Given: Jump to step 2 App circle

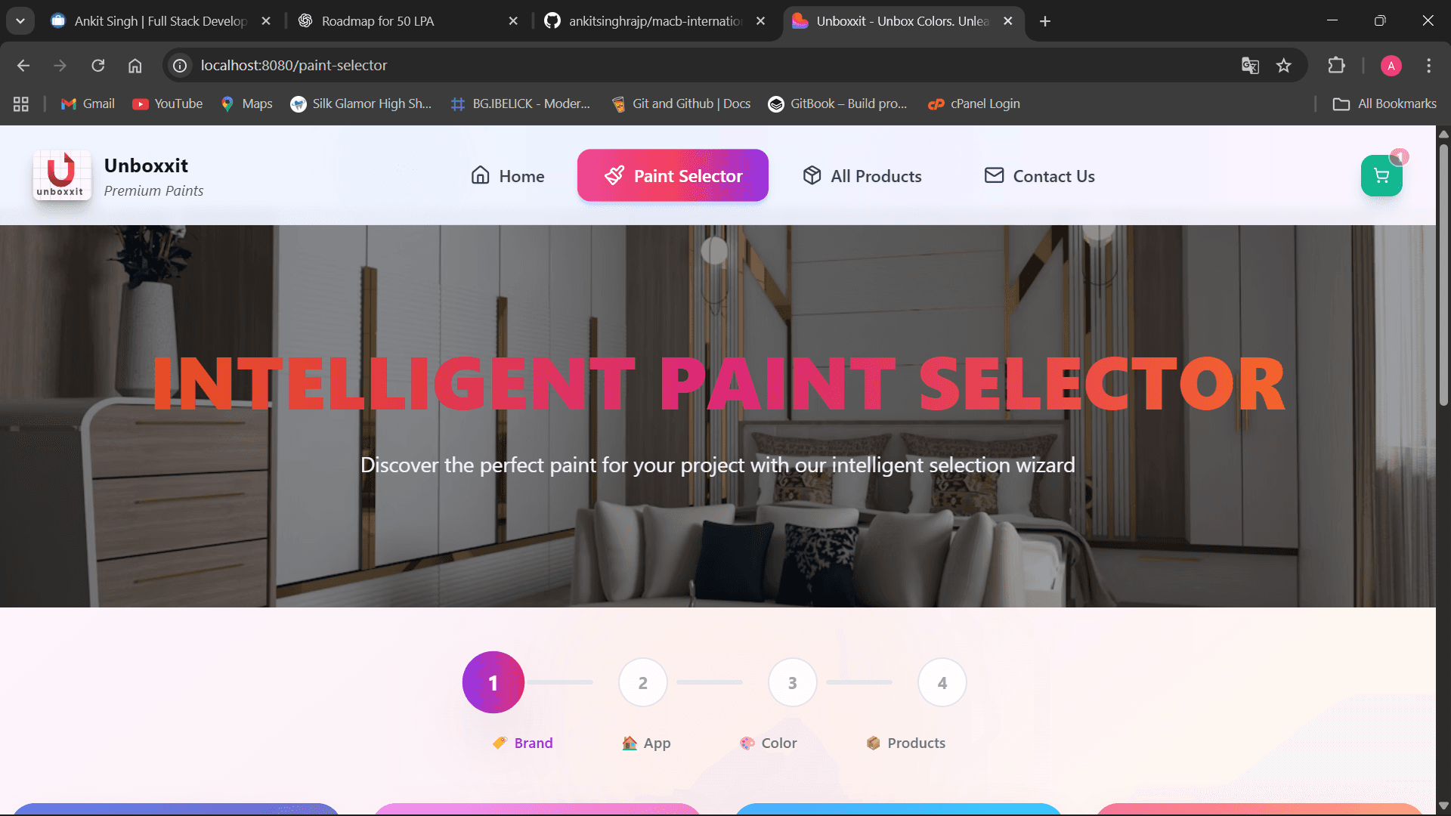Looking at the screenshot, I should 642,682.
